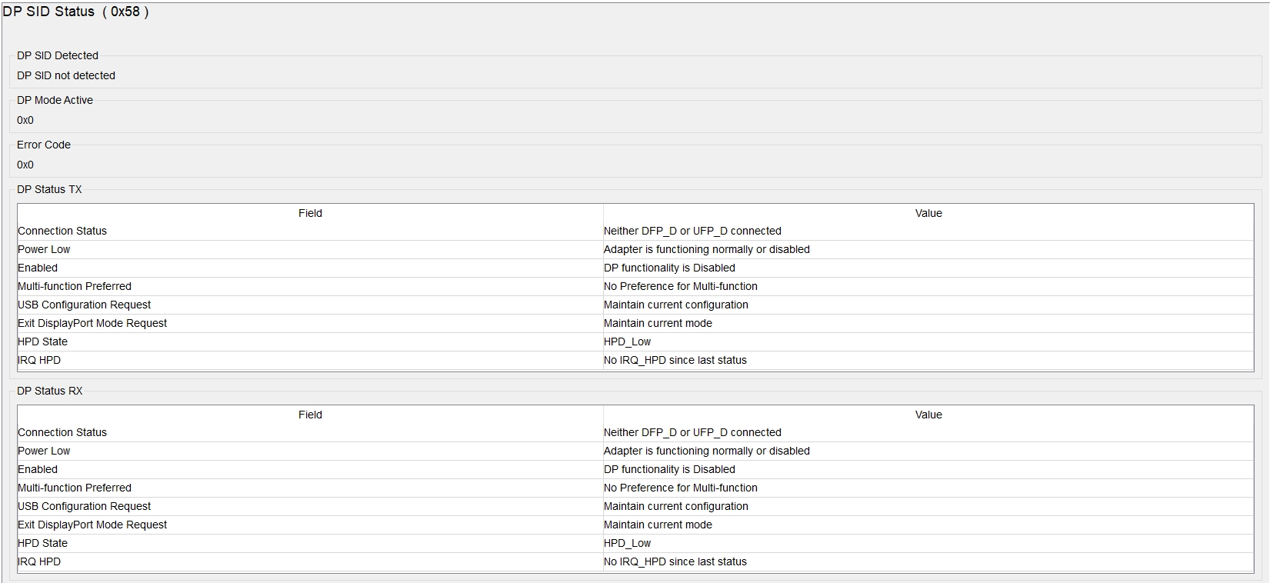The image size is (1270, 583).
Task: Click USB Configuration Request field in TX table
Action: [x=85, y=305]
